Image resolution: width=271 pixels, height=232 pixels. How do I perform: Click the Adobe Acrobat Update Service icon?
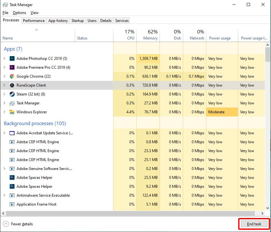click(x=12, y=133)
